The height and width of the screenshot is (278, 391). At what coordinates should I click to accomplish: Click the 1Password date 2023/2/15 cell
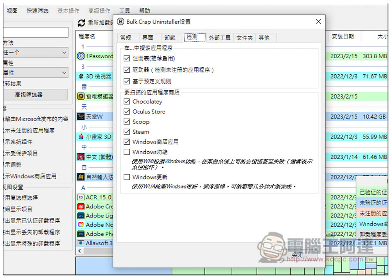coord(344,56)
